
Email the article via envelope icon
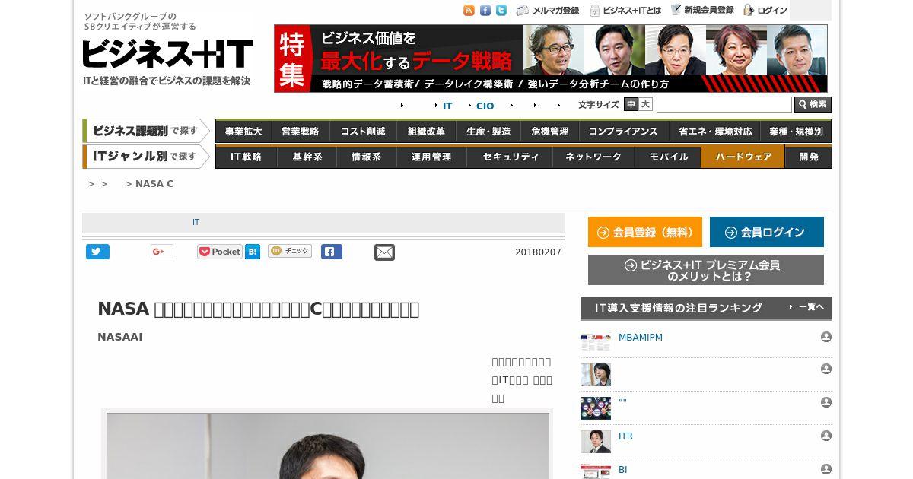tap(384, 252)
